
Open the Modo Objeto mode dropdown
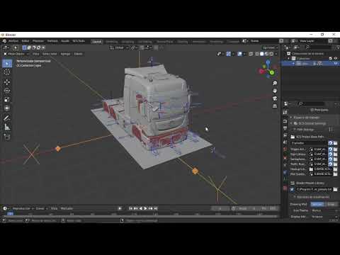click(16, 54)
